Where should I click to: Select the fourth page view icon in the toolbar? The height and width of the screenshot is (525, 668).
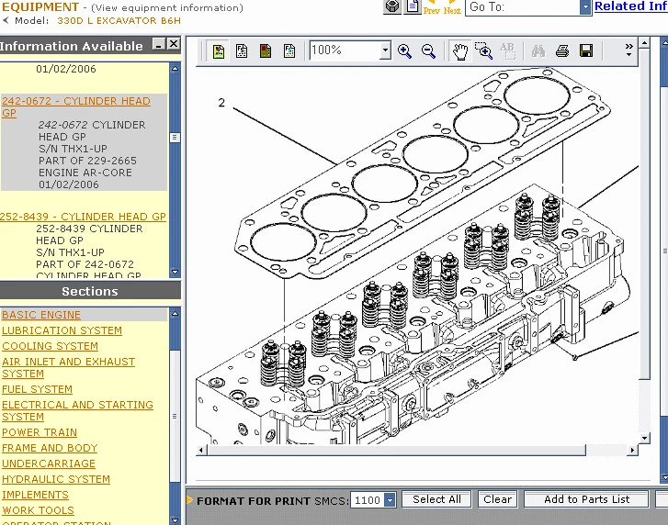(289, 51)
